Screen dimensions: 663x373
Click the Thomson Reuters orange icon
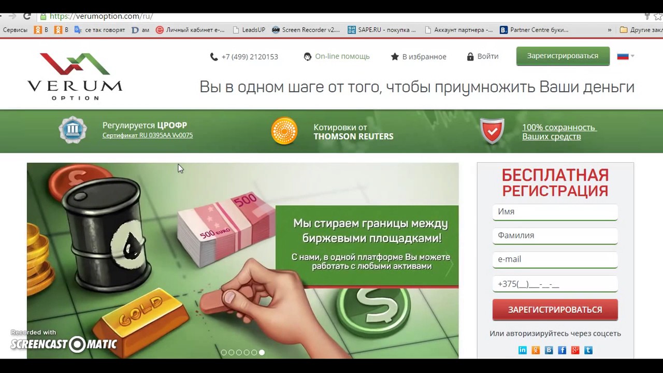pyautogui.click(x=284, y=131)
